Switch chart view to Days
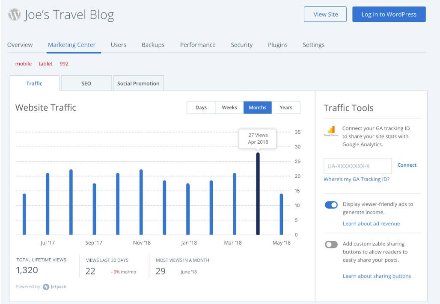The height and width of the screenshot is (304, 440). click(201, 107)
